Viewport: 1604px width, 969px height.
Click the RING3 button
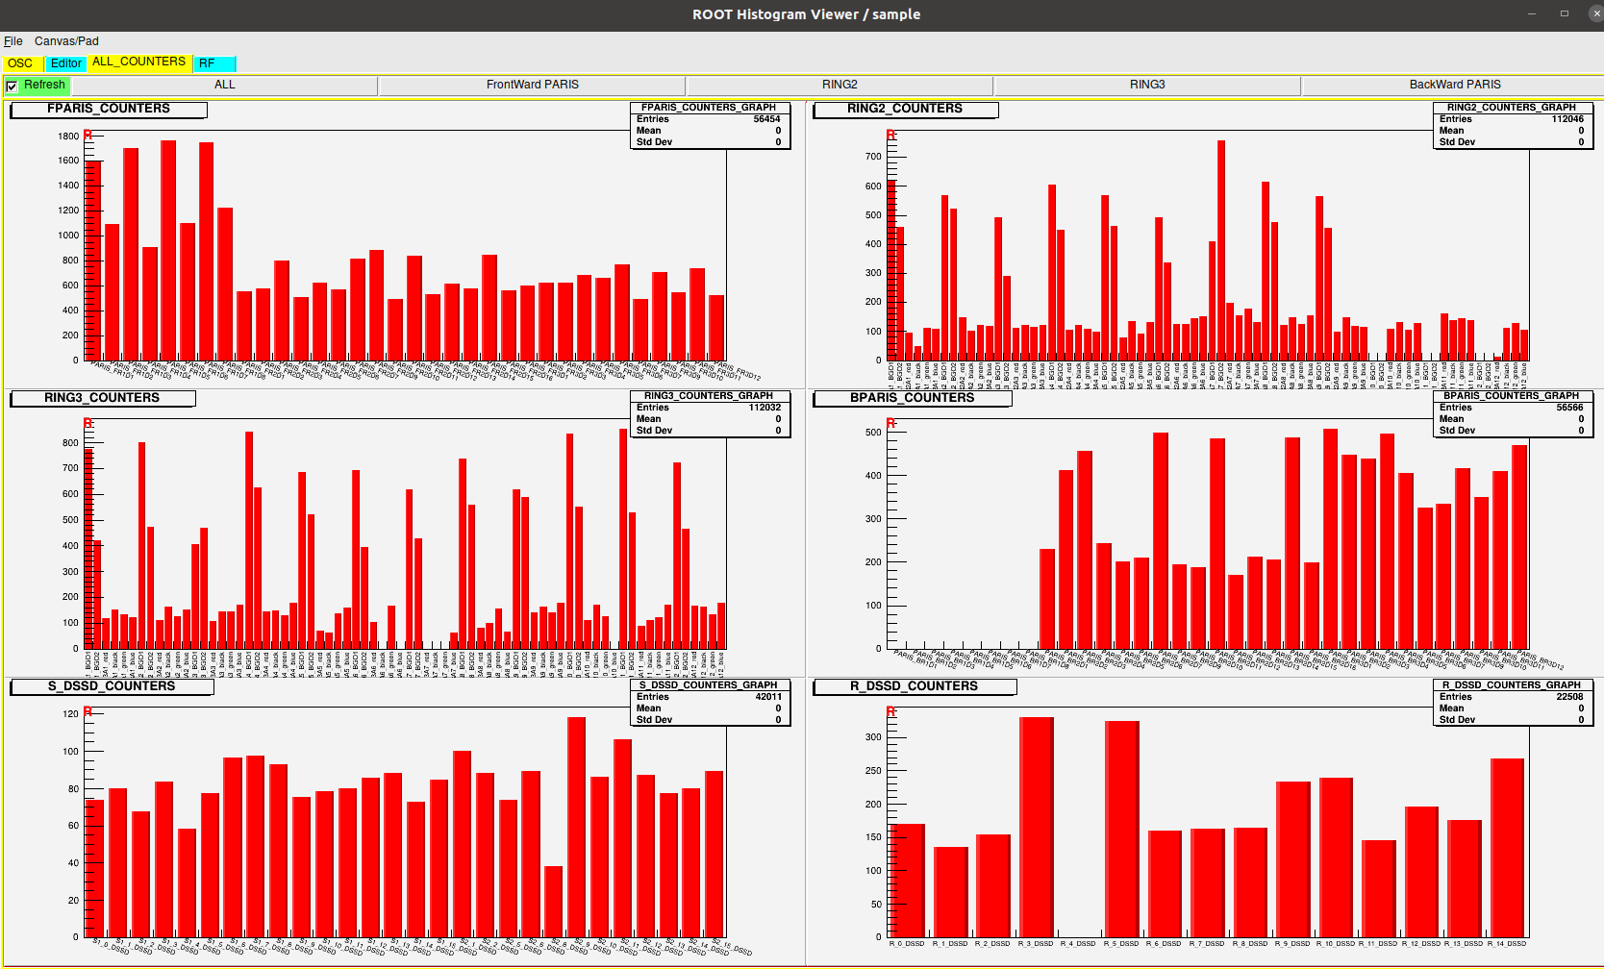click(x=1147, y=86)
